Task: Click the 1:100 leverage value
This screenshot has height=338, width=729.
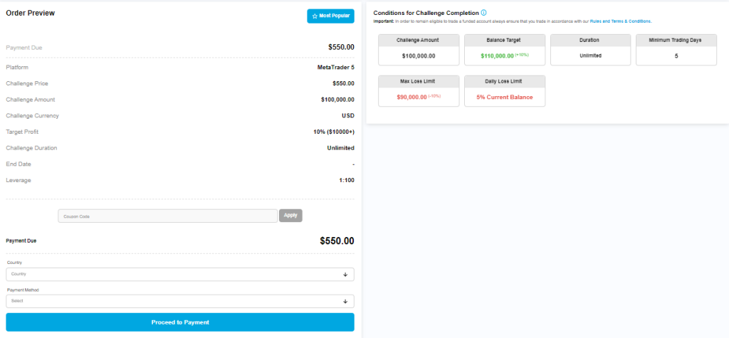Action: click(x=347, y=181)
